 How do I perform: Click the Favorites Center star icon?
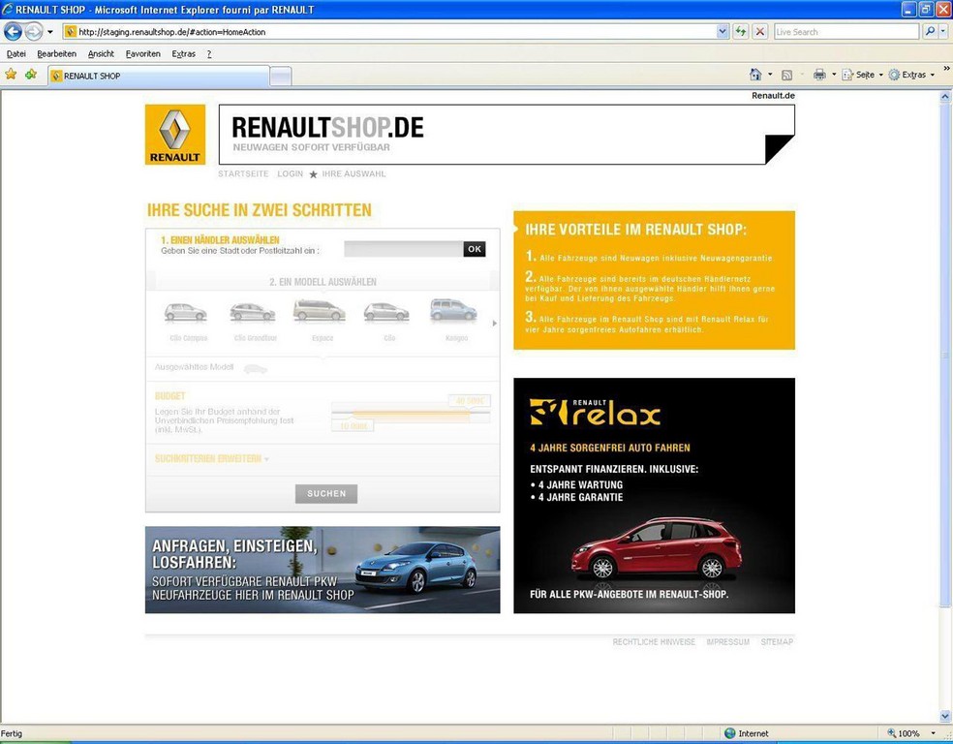click(11, 75)
